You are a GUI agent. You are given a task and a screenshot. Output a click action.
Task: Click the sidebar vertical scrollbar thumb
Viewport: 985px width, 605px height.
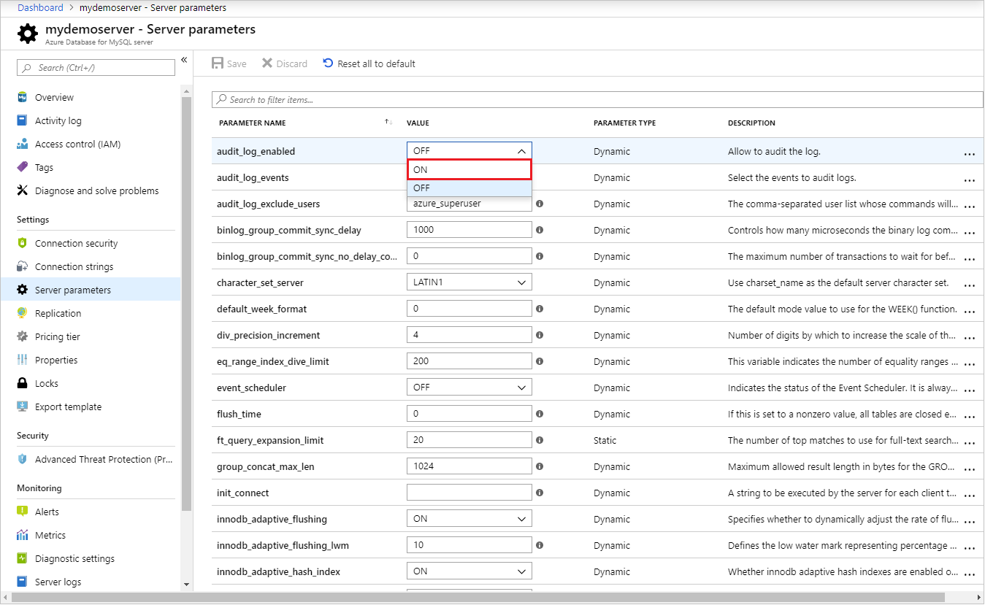pos(186,303)
